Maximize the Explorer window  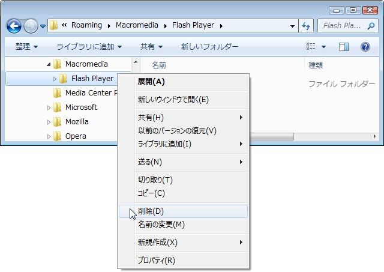click(x=353, y=10)
